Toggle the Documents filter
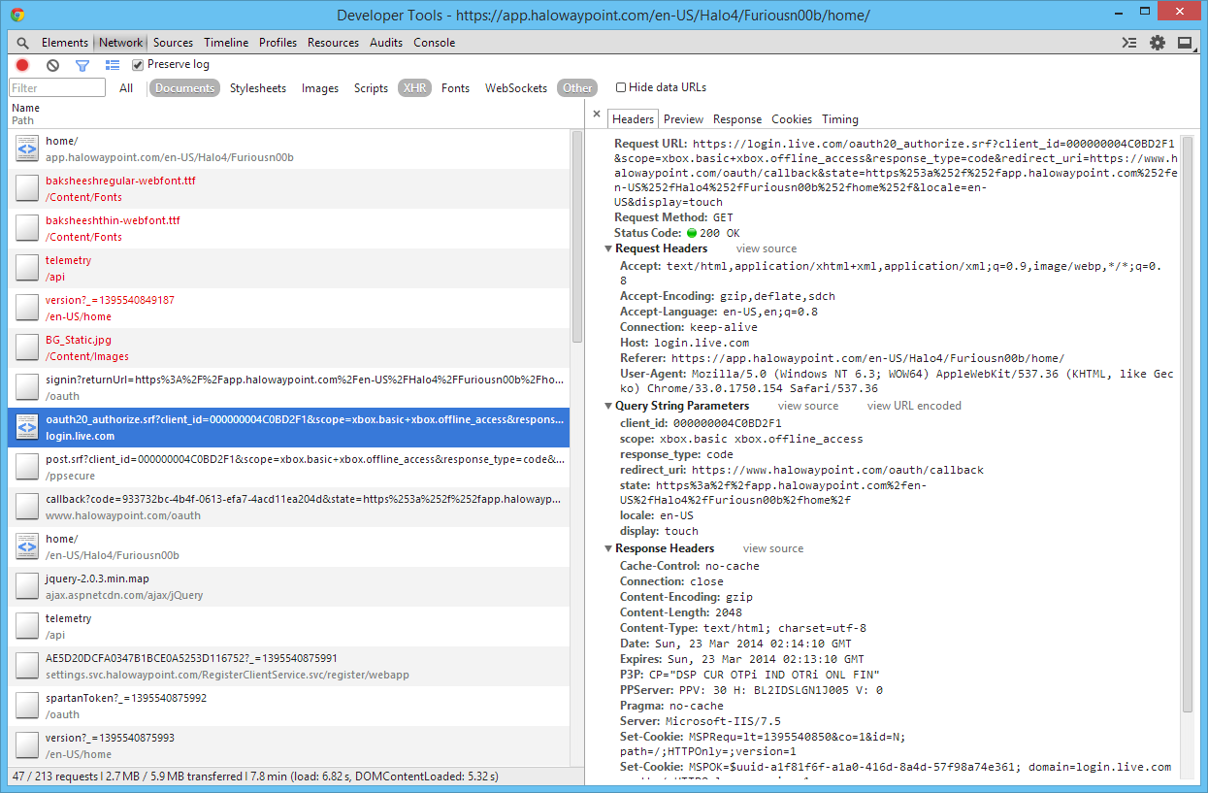Screen dimensions: 1208x793 click(x=184, y=88)
